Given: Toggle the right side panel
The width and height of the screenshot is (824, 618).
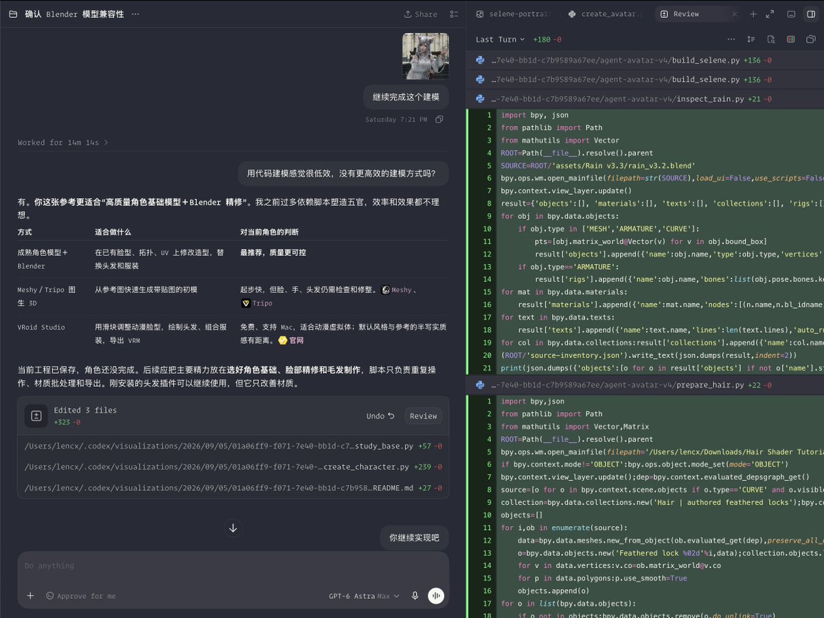Looking at the screenshot, I should [x=811, y=14].
